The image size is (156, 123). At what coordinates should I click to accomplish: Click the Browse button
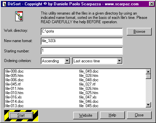[x=139, y=31]
